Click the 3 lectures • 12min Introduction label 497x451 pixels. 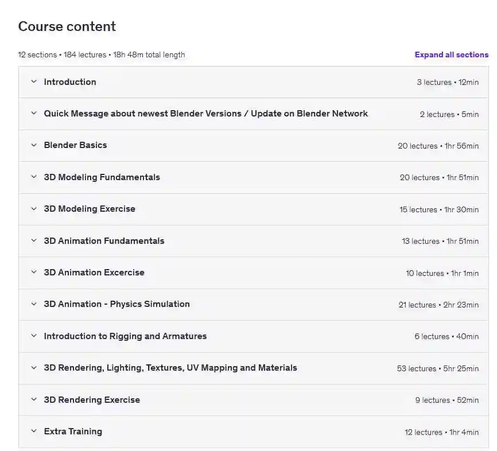click(448, 83)
